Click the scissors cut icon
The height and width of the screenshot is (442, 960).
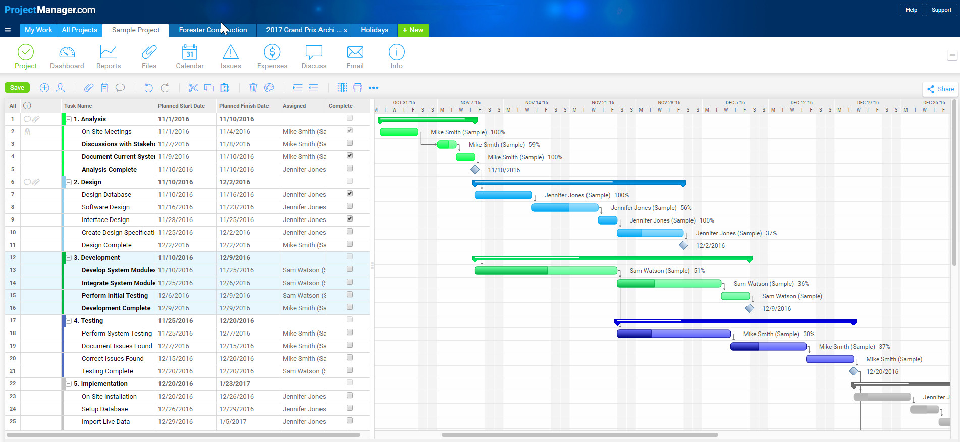point(193,88)
